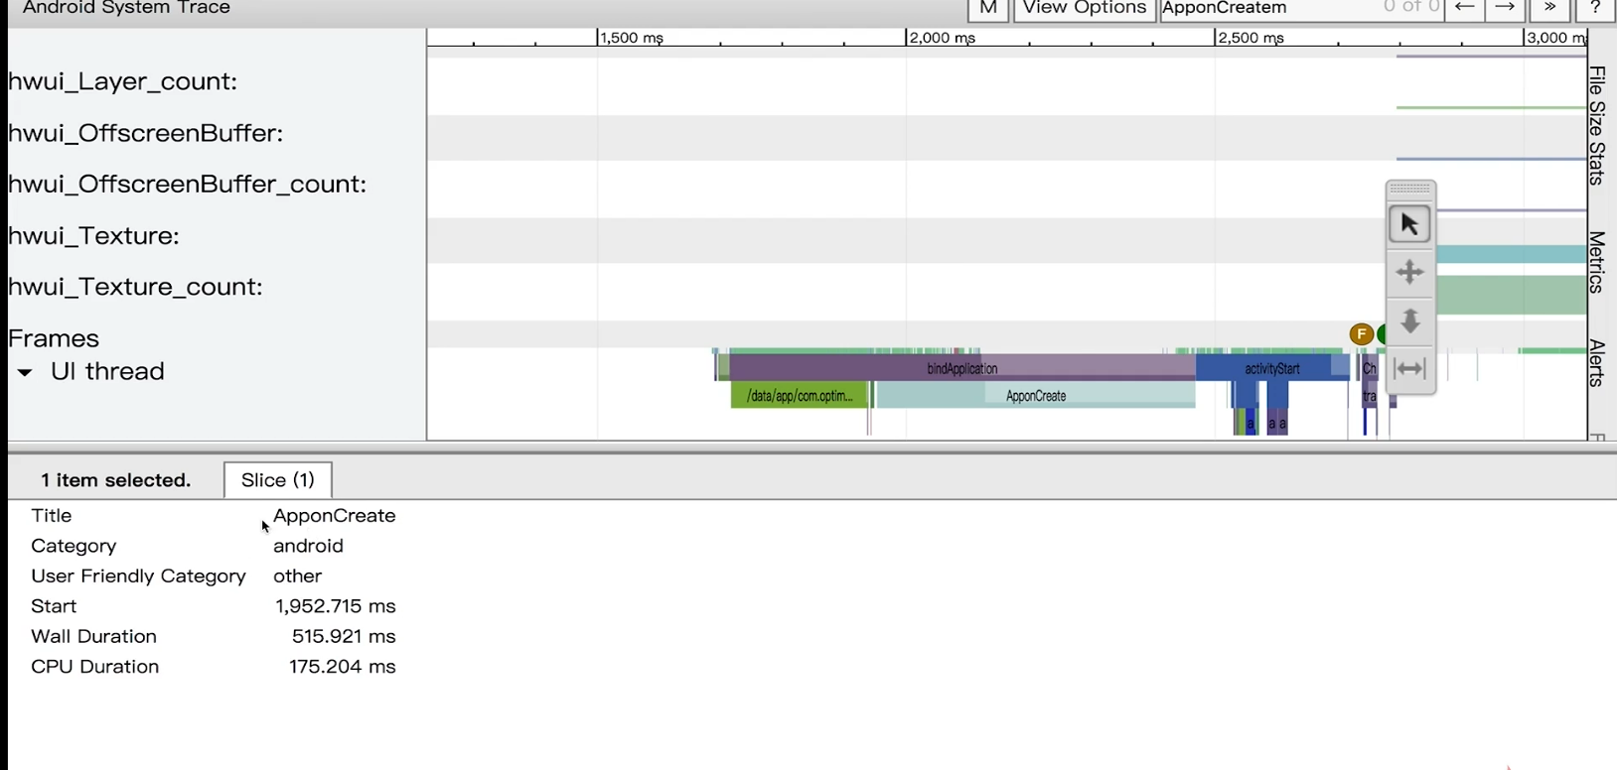Go to the previous search result arrow
1617x770 pixels.
click(1464, 8)
